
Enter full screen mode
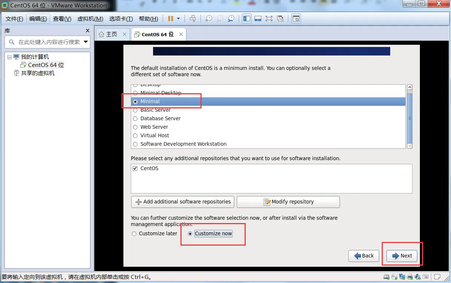(269, 18)
